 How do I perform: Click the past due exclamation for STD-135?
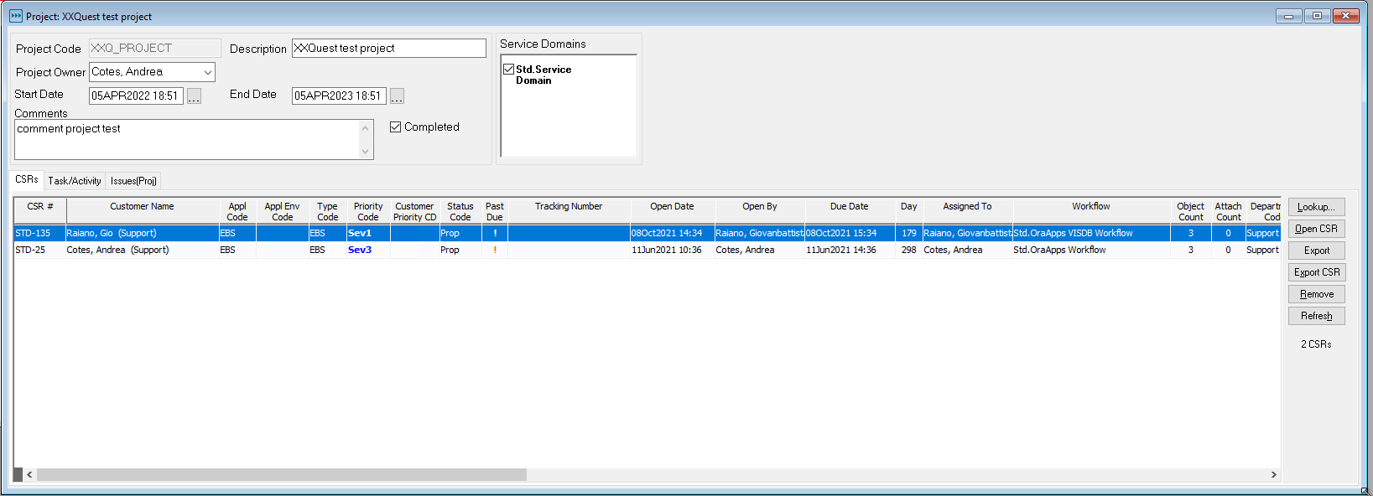click(495, 233)
